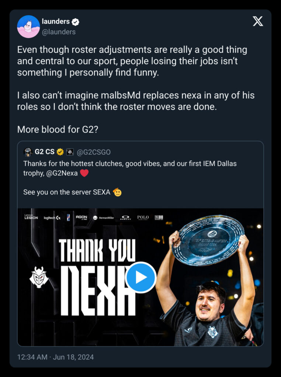Screen dimensions: 281x377
Task: Click the affiliate badge beside G2 CS
Action: [x=70, y=152]
